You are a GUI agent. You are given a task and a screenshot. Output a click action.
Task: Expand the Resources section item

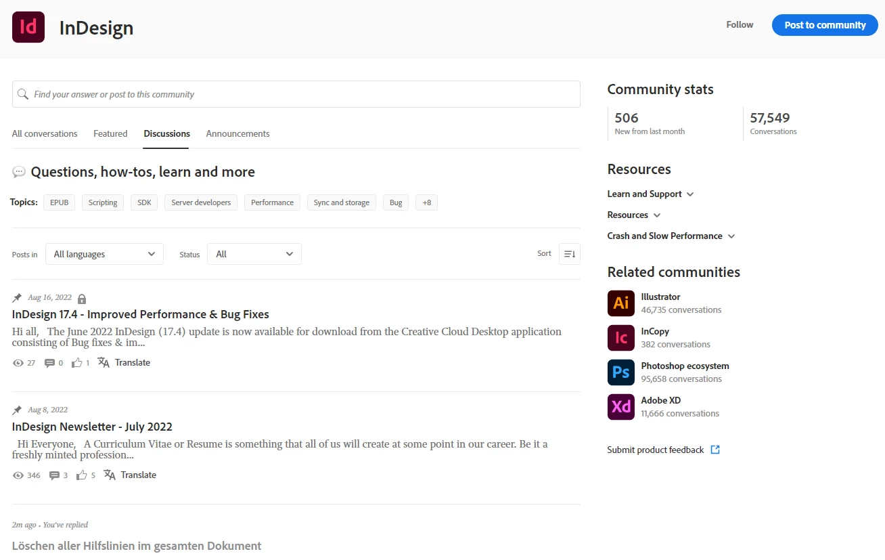(x=634, y=215)
